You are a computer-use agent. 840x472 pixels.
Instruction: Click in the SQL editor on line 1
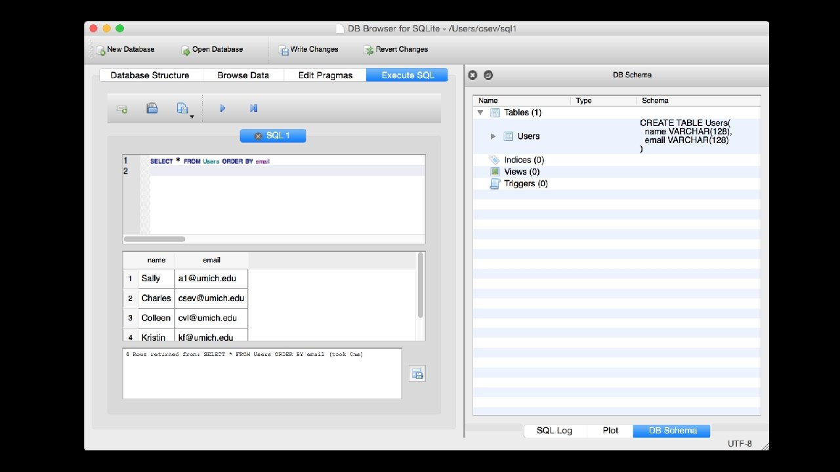tap(287, 161)
